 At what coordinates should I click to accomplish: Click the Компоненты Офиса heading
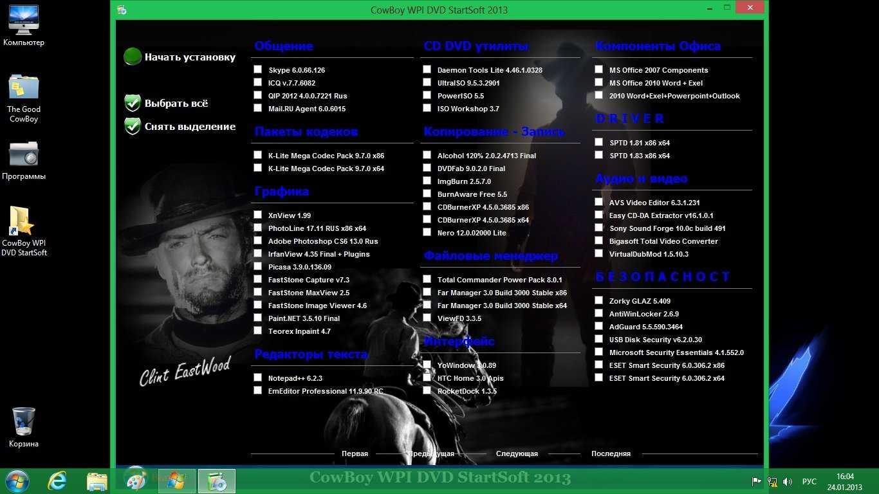[x=658, y=46]
